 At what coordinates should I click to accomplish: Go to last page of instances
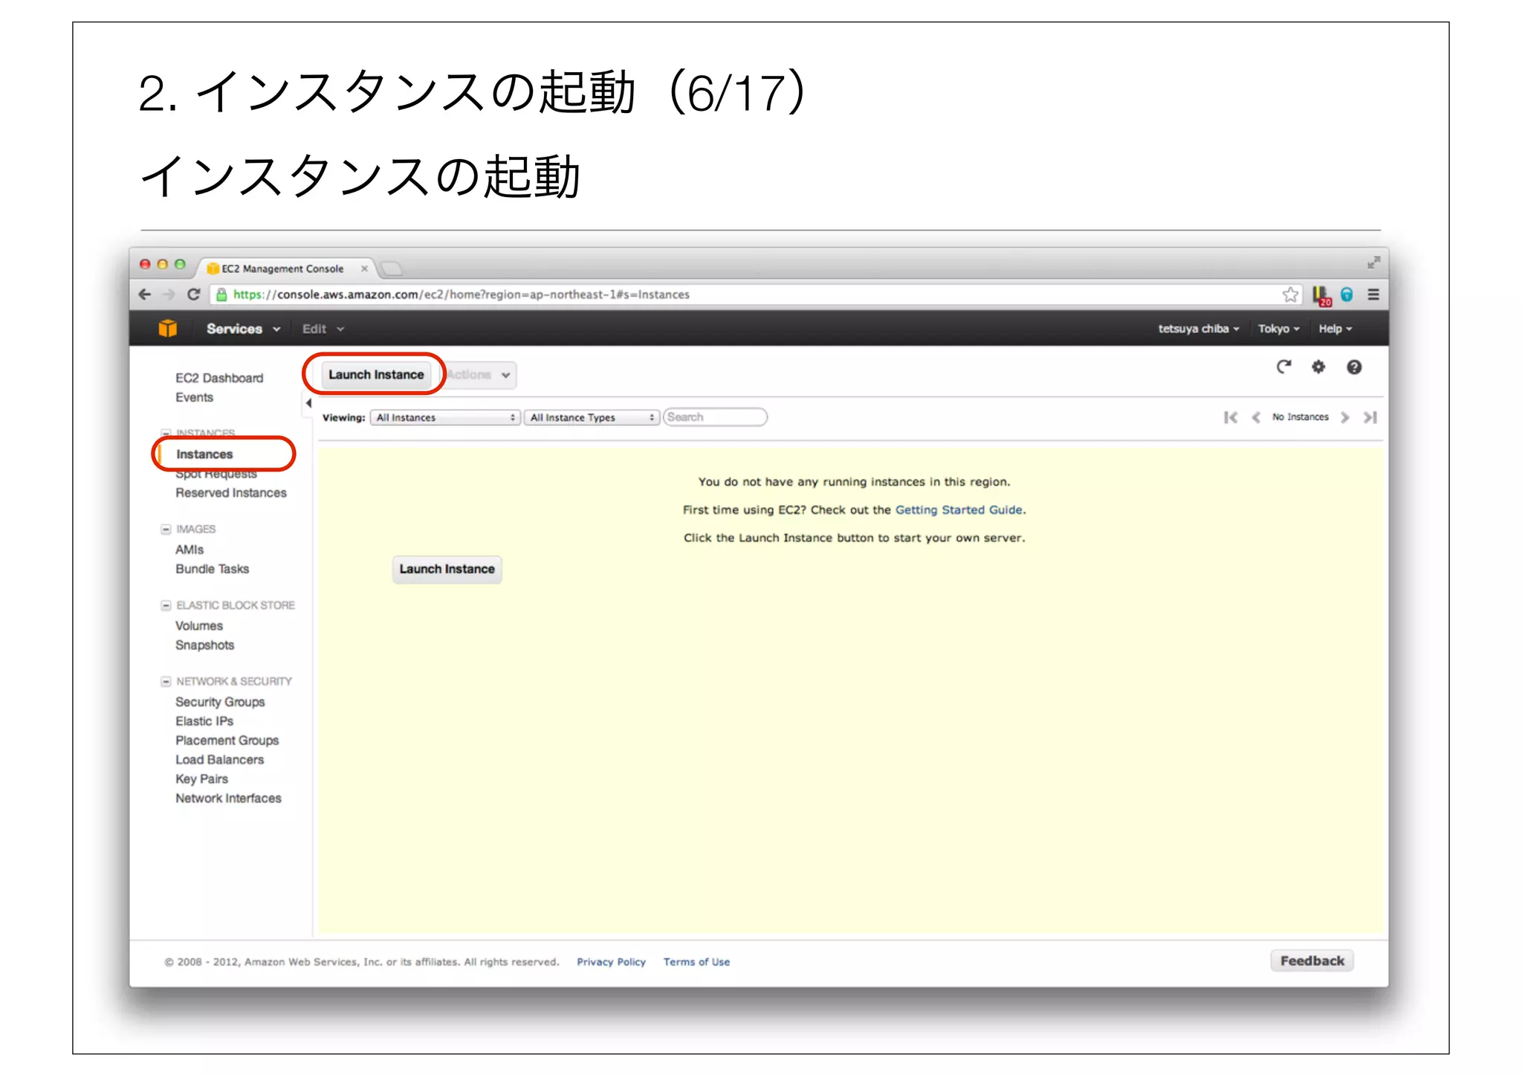click(x=1370, y=417)
